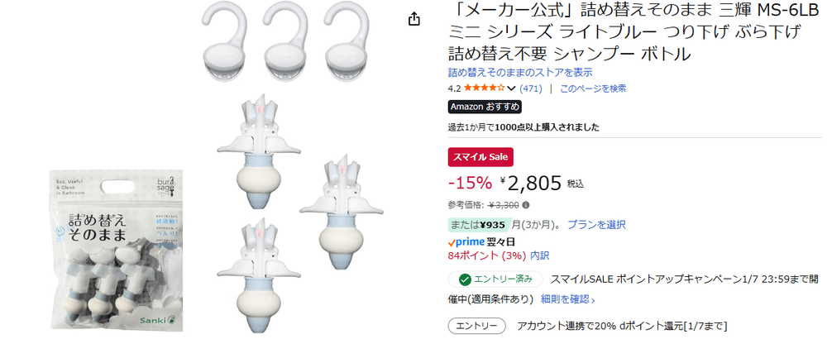The width and height of the screenshot is (827, 339).
Task: Click the packaged product bag image
Action: tap(116, 250)
